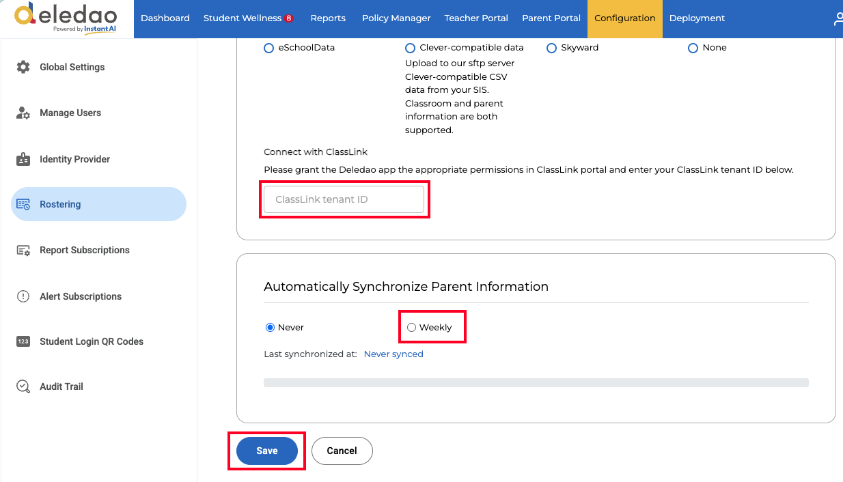This screenshot has width=843, height=482.
Task: Choose Weekly for parent sync
Action: [411, 328]
